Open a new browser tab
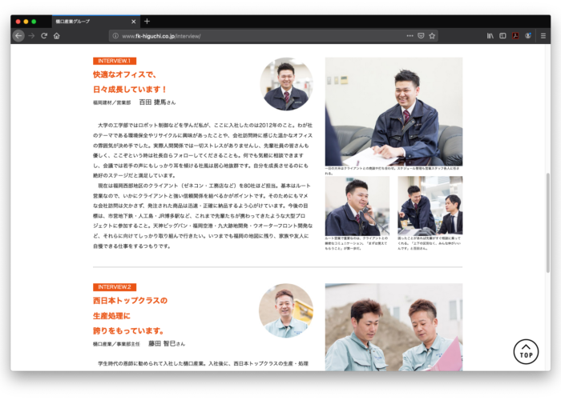 click(x=147, y=21)
